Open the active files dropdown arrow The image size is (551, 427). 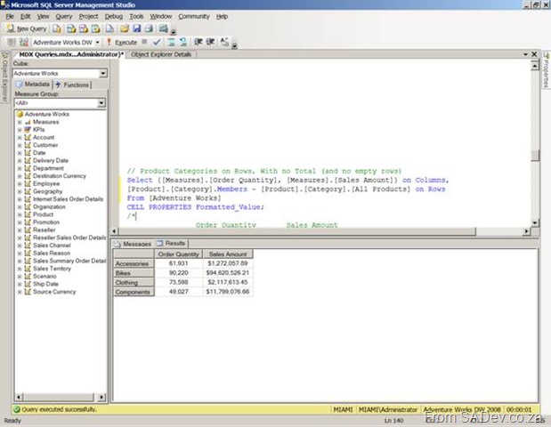pos(525,54)
